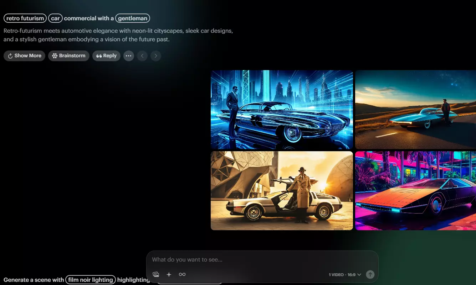Click the Brainstorm button
476x285 pixels.
(x=69, y=56)
